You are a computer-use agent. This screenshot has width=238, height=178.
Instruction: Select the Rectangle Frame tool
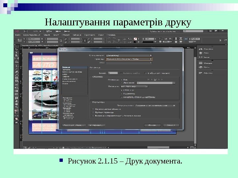click(17, 78)
